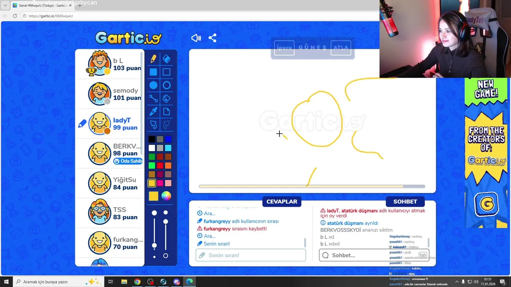This screenshot has width=511, height=287.
Task: Select the filled circle tool
Action: point(153,85)
